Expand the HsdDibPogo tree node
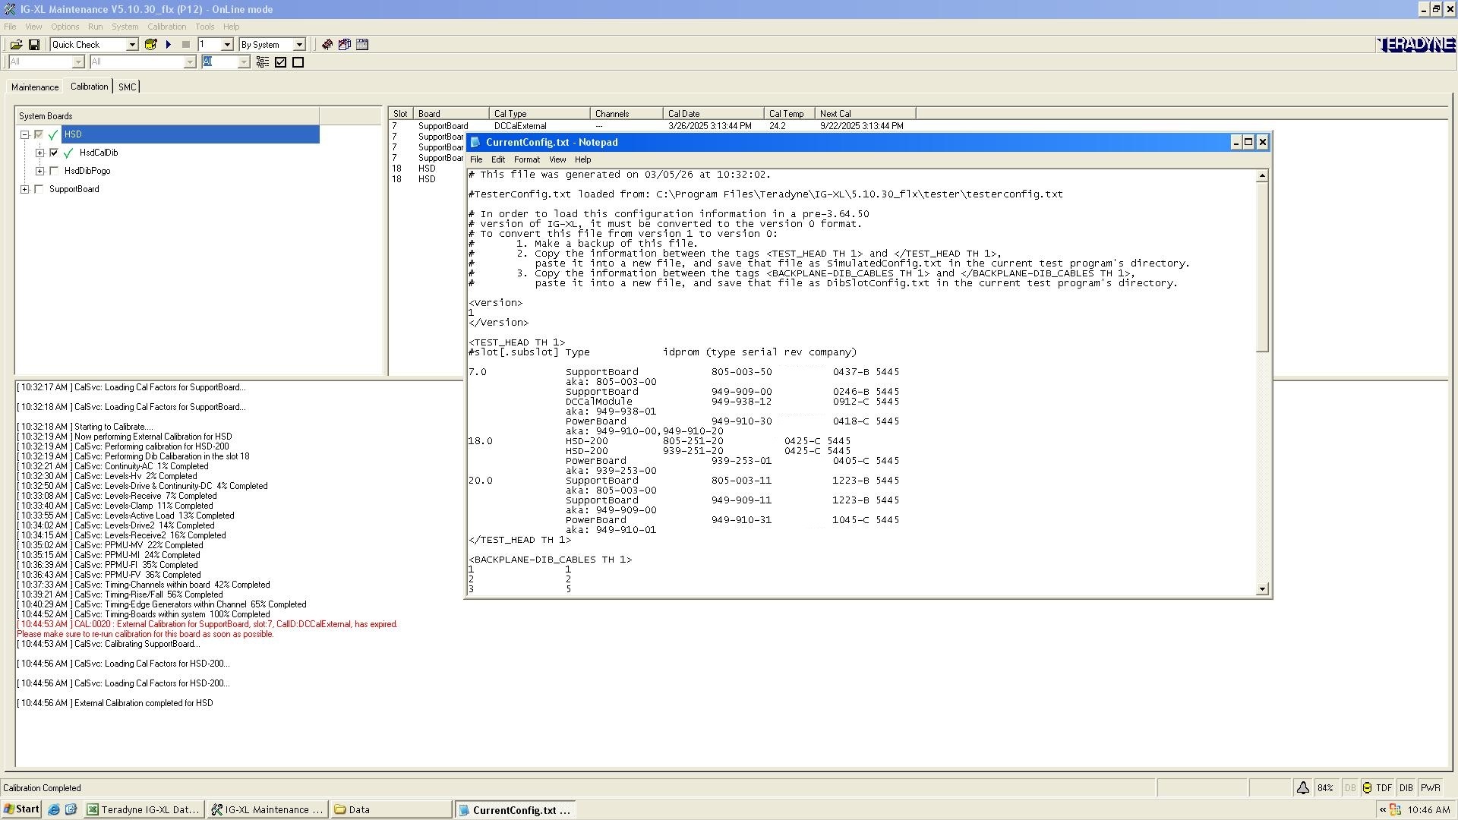The height and width of the screenshot is (820, 1458). [x=40, y=172]
